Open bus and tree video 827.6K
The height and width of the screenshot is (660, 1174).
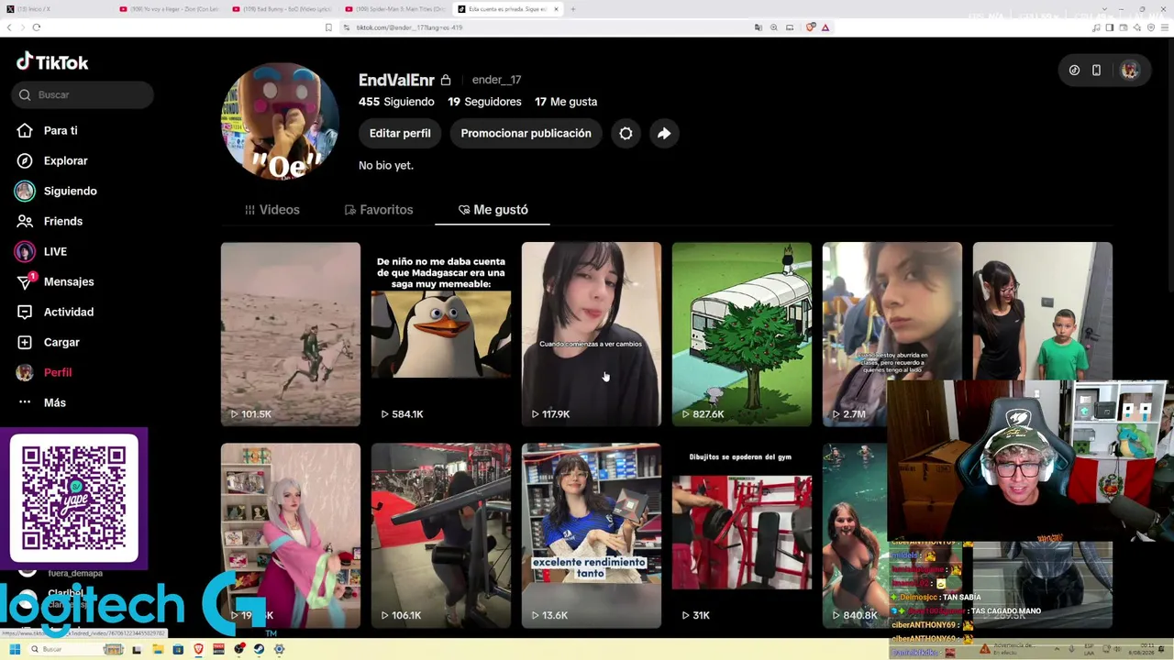click(x=742, y=334)
